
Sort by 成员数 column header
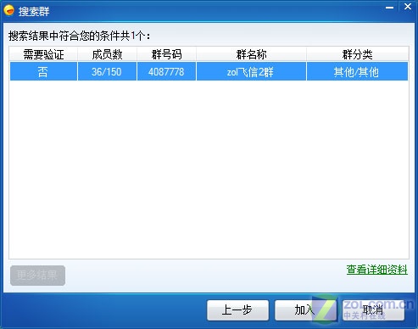tap(107, 54)
